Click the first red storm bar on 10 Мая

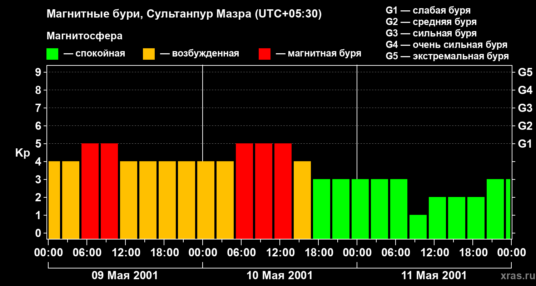coord(244,191)
